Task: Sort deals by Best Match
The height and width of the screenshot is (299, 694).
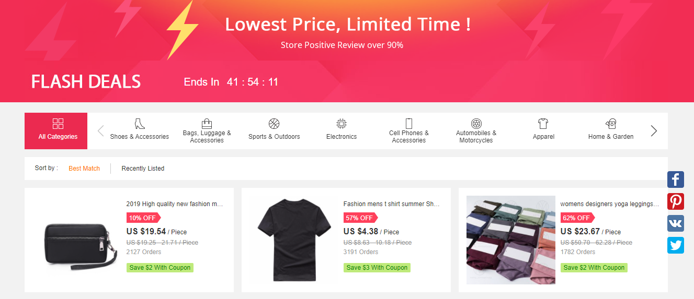Action: point(84,169)
